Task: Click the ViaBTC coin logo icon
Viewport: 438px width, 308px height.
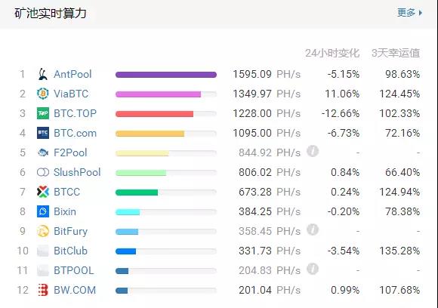Action: (43, 94)
